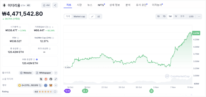206x97 pixels.
Task: Open the Reddit social media icon
Action: tap(46, 79)
